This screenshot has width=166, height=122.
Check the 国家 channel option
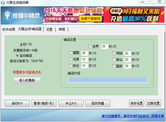tap(114, 66)
